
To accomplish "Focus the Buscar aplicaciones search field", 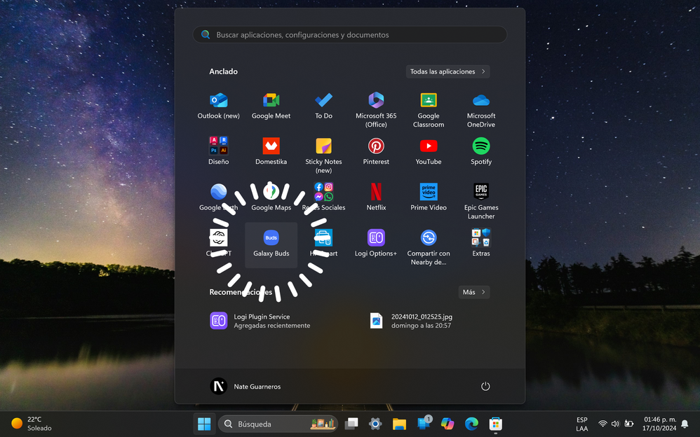I will pyautogui.click(x=349, y=35).
